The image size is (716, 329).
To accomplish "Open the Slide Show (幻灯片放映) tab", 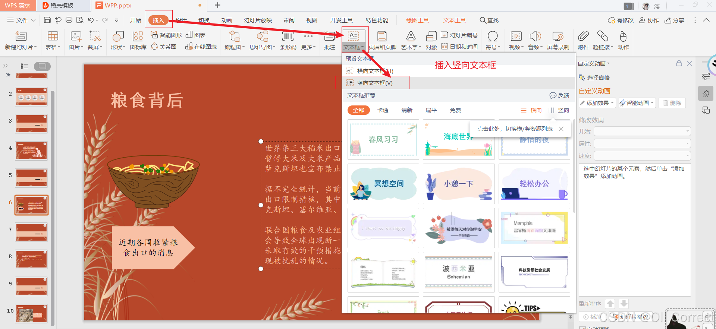I will pos(258,20).
